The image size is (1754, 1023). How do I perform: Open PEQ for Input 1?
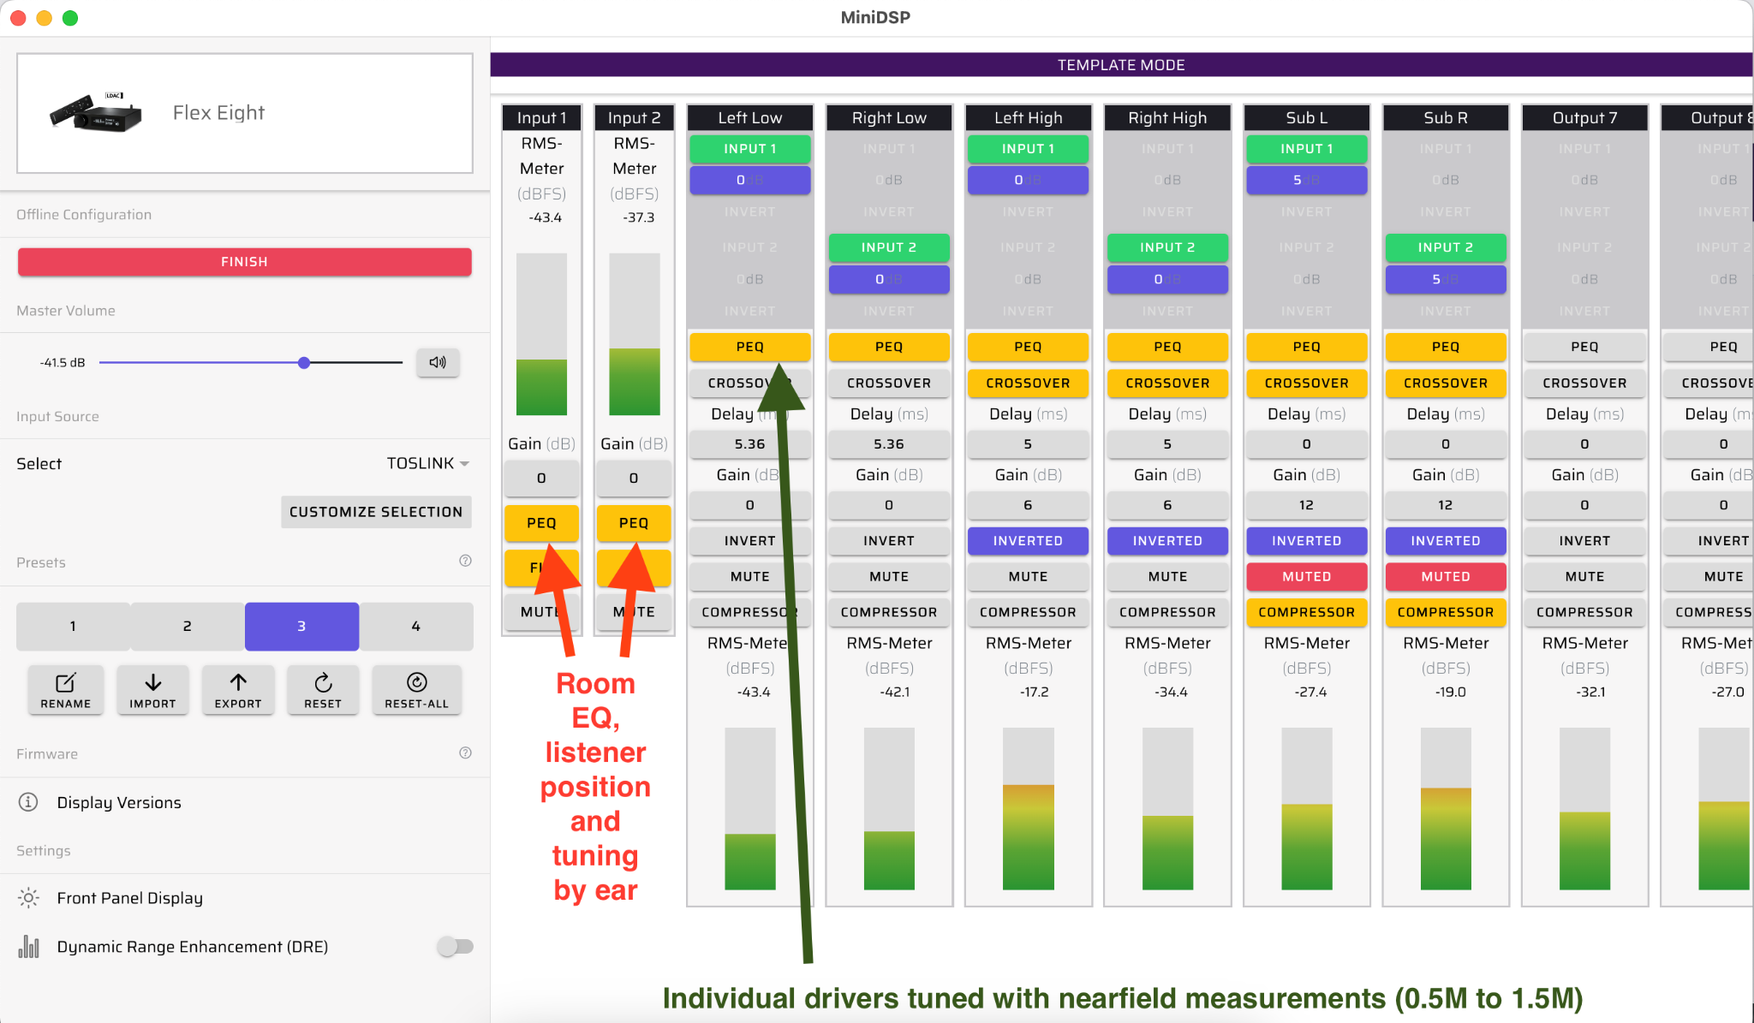pos(541,522)
